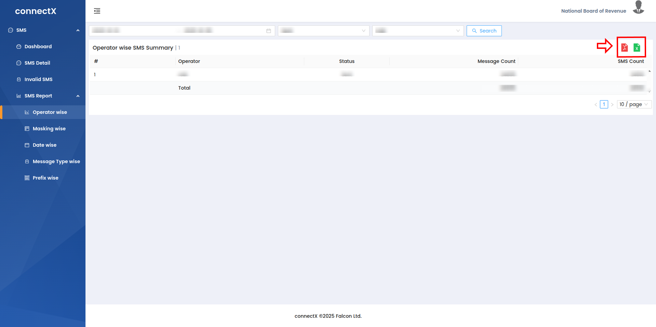The image size is (656, 327).
Task: Open the first filter dropdown beside date range
Action: 323,31
